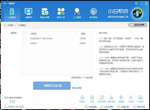Open the 软件大全 clover icon
Image resolution: width=150 pixels, height=110 pixels.
click(x=61, y=12)
